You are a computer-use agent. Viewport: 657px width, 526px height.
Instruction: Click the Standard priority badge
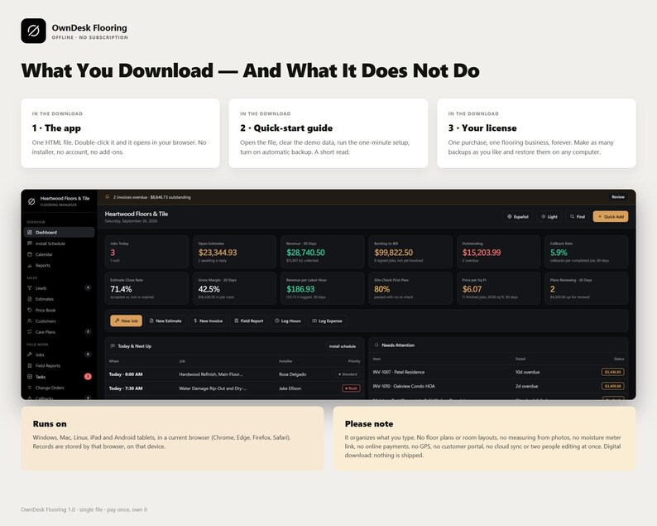click(x=348, y=374)
